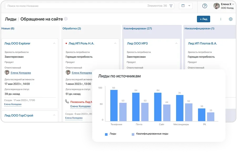Click the help question mark icon
Viewport: 238px width, 155px height.
click(204, 6)
